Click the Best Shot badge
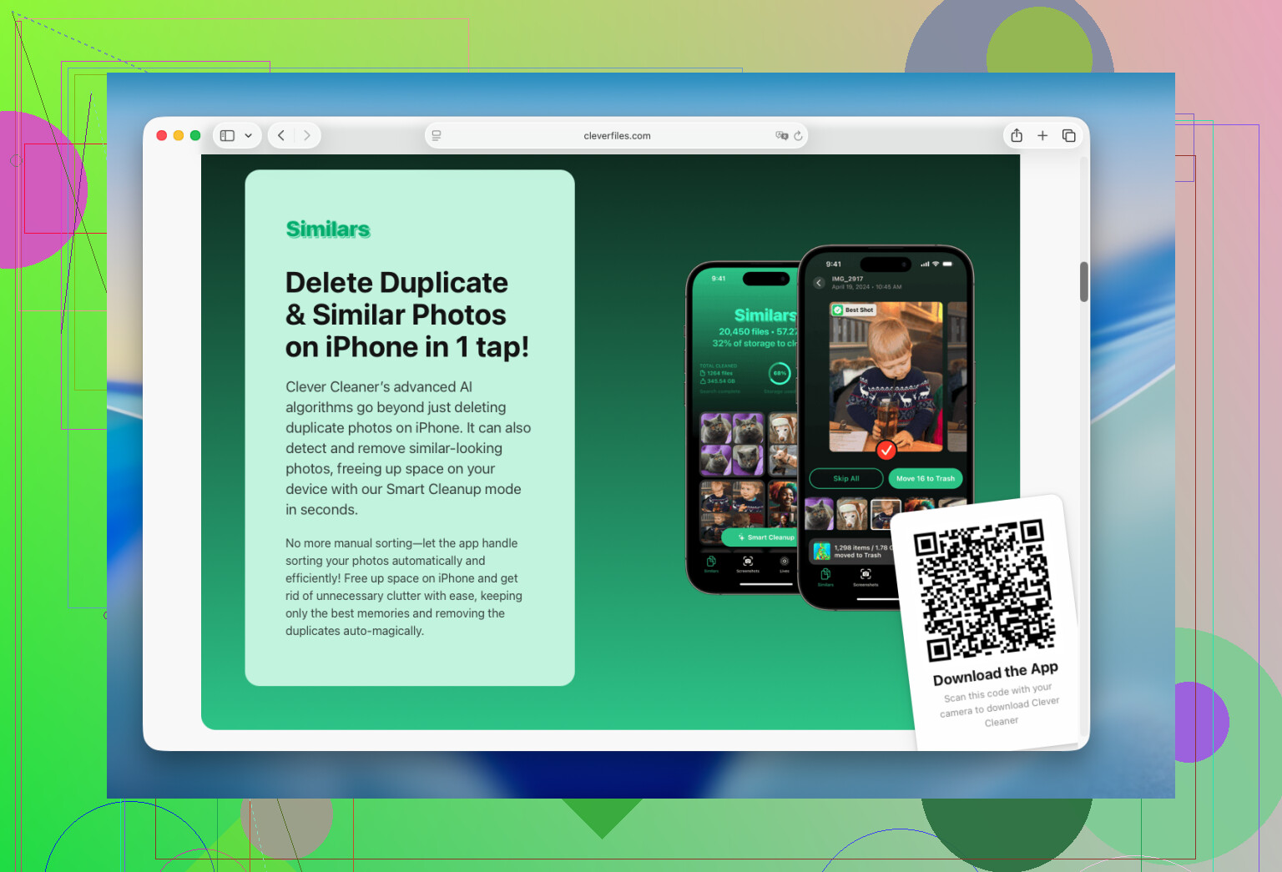The image size is (1282, 872). (853, 310)
